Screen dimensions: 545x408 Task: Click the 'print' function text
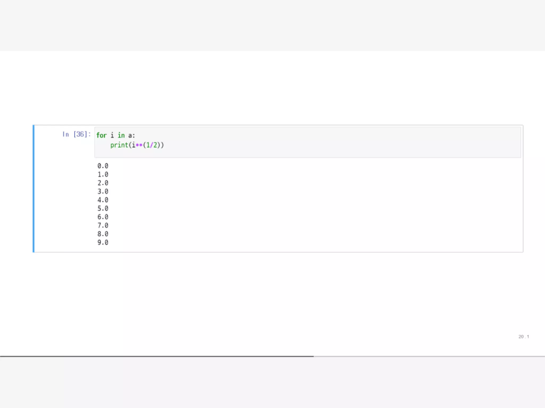click(x=119, y=145)
